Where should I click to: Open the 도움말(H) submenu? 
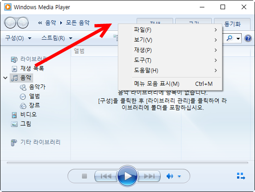click(x=170, y=71)
